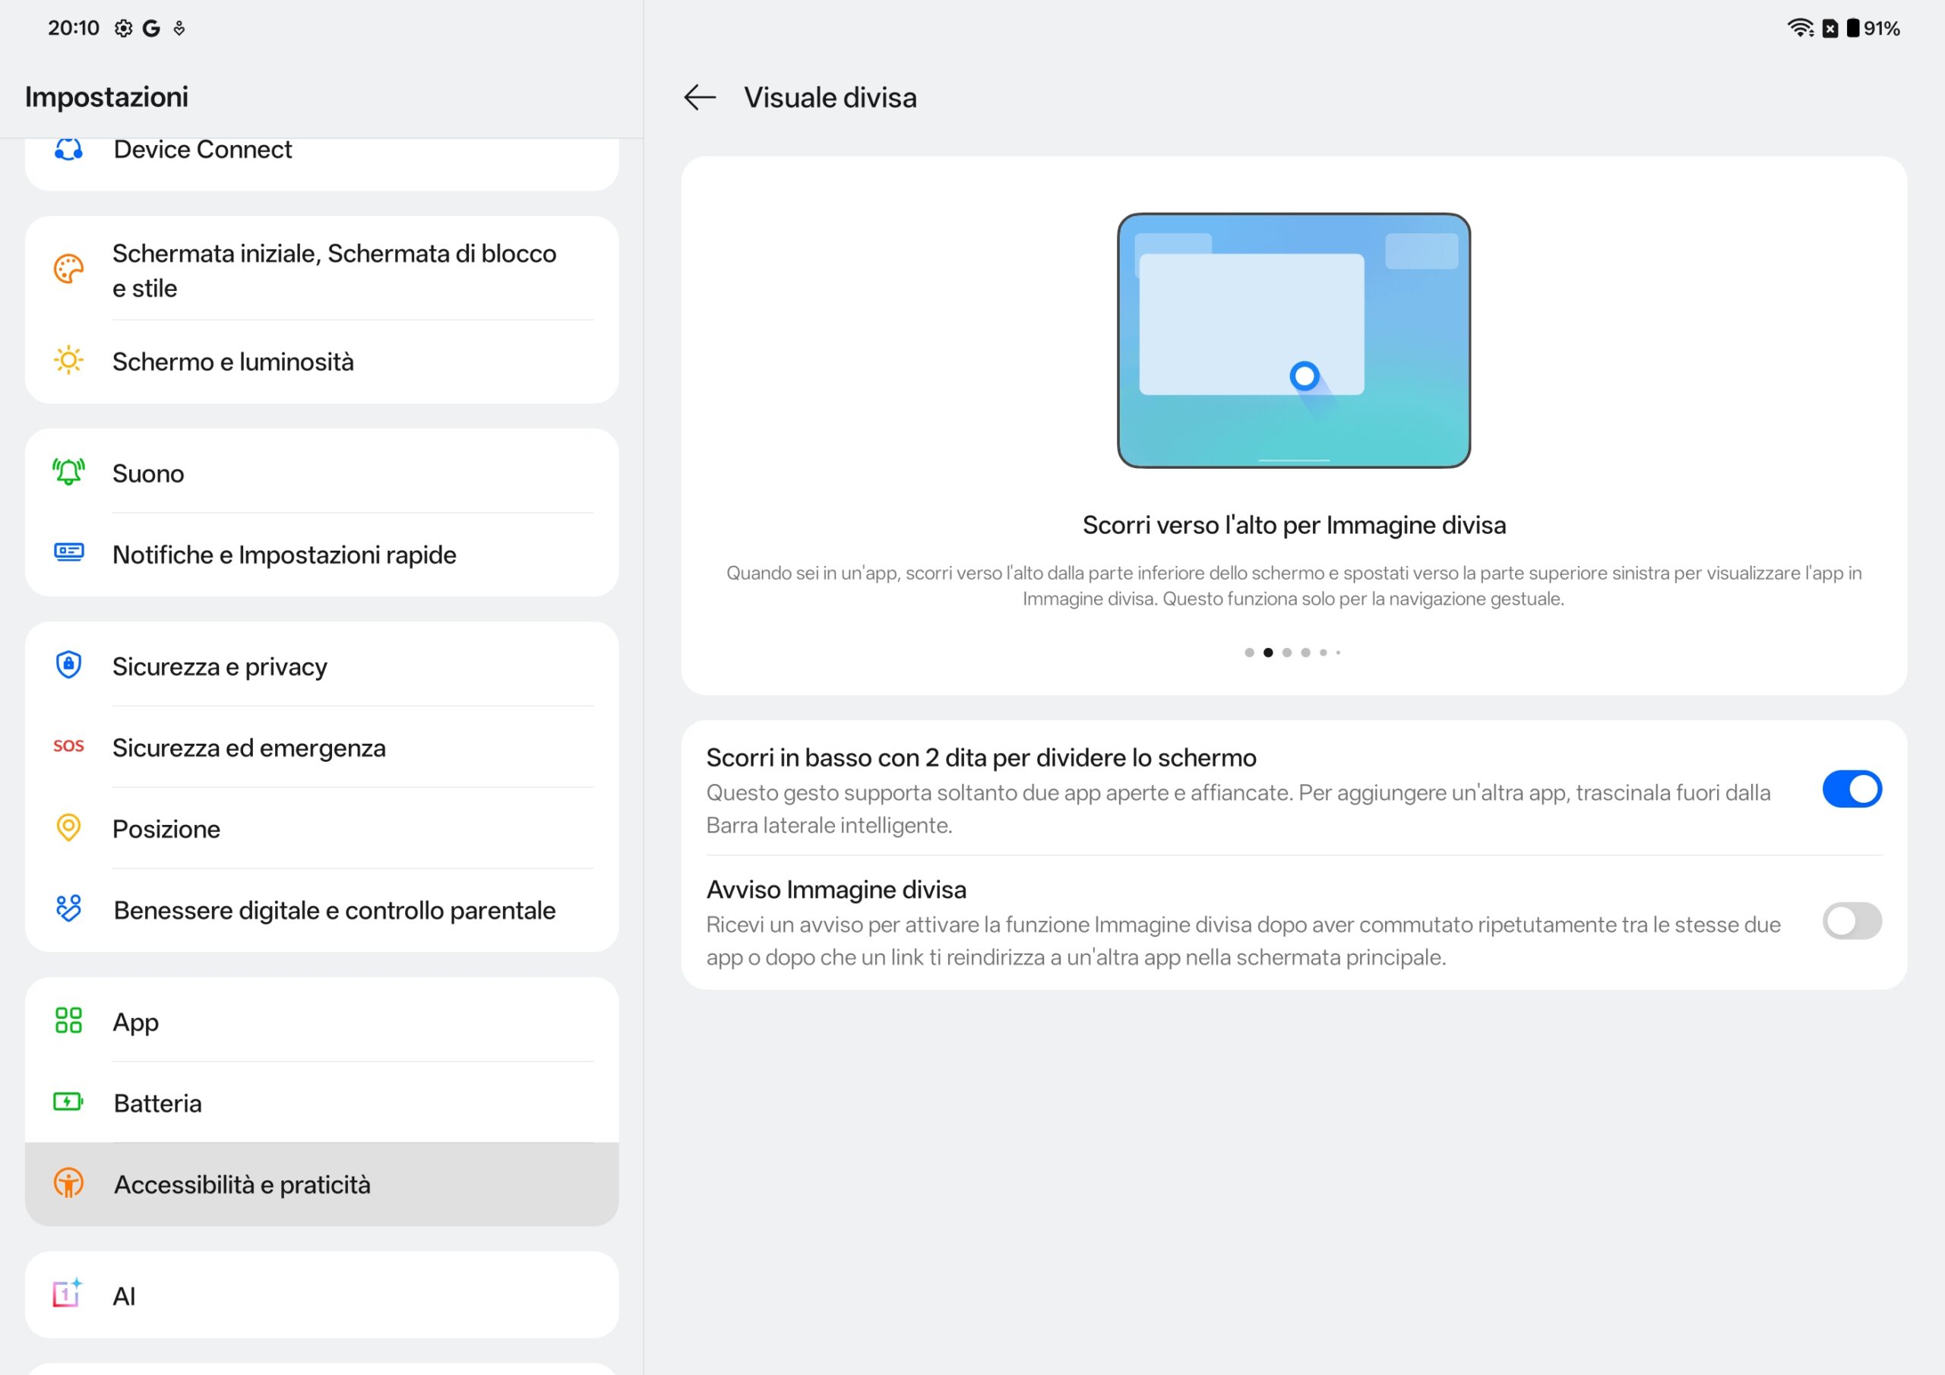Image resolution: width=1945 pixels, height=1375 pixels.
Task: Open Benessere digitale e controllo parentale
Action: (x=334, y=911)
